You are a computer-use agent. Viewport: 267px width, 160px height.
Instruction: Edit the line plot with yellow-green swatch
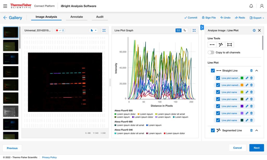pos(247,92)
